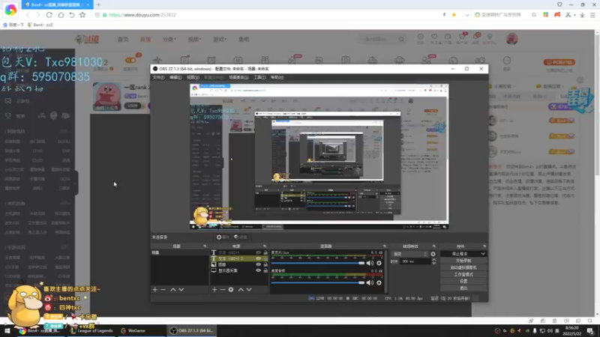Switch to League of Legends taskbar item
The height and width of the screenshot is (337, 600).
tap(91, 330)
